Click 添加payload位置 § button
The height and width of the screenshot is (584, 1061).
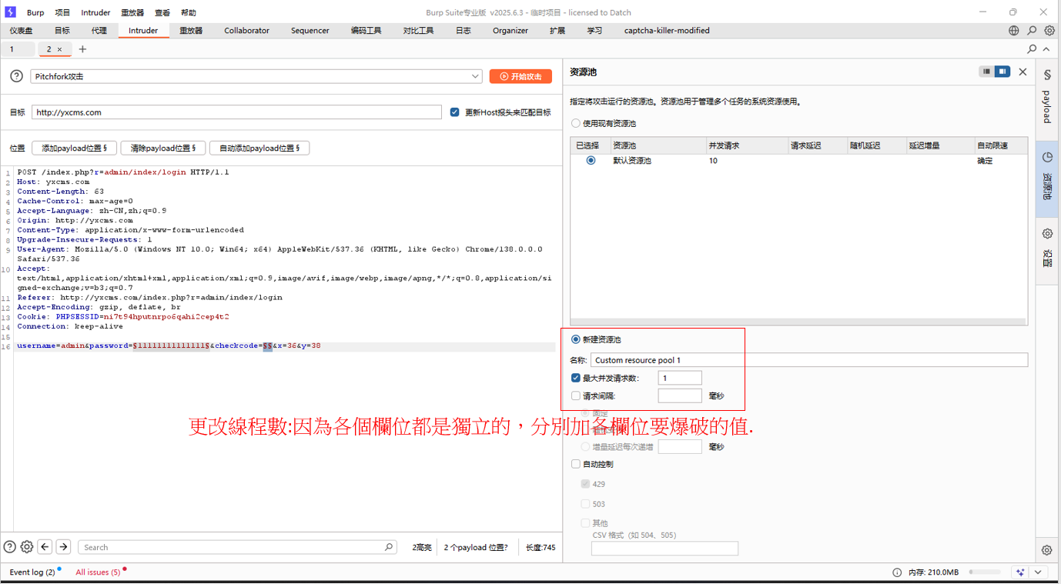pyautogui.click(x=74, y=148)
